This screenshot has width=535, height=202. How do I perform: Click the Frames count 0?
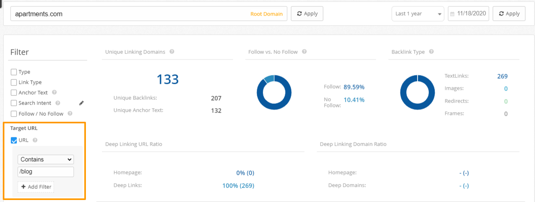click(x=506, y=114)
